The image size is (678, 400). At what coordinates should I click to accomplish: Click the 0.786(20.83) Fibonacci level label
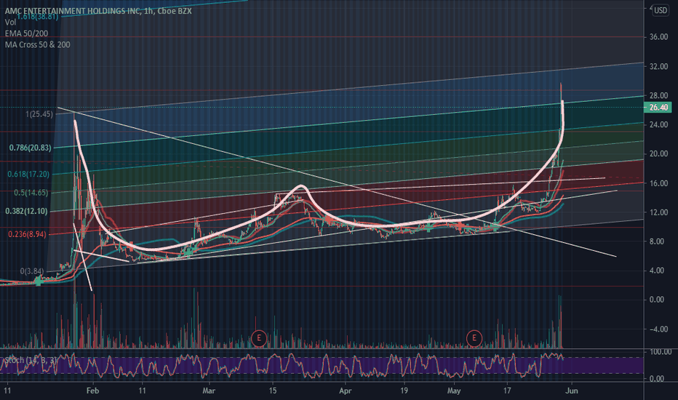31,148
